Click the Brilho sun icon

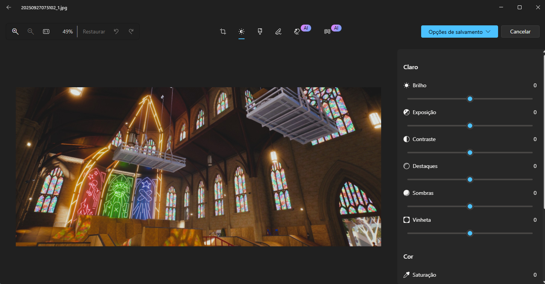coord(407,85)
